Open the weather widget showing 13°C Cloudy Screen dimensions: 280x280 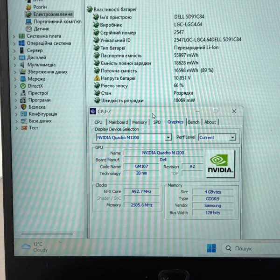(x=35, y=247)
